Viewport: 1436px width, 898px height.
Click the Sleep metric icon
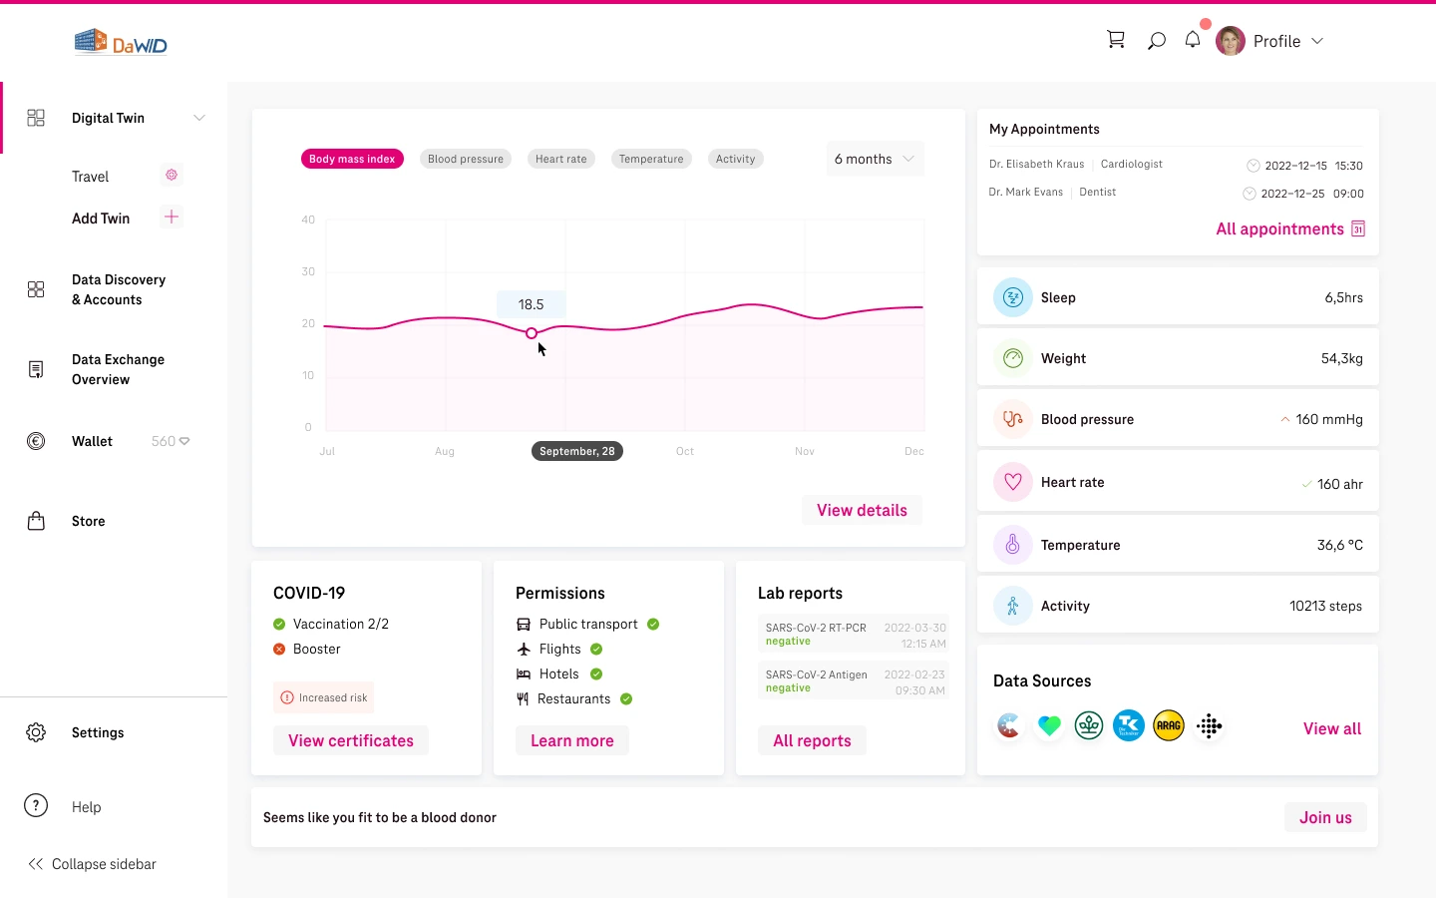(1012, 297)
